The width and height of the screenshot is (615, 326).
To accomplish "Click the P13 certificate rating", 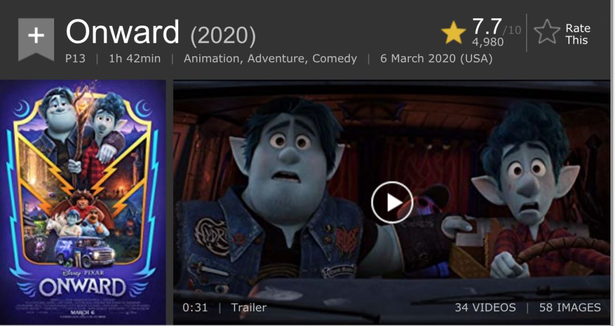I will pyautogui.click(x=75, y=59).
